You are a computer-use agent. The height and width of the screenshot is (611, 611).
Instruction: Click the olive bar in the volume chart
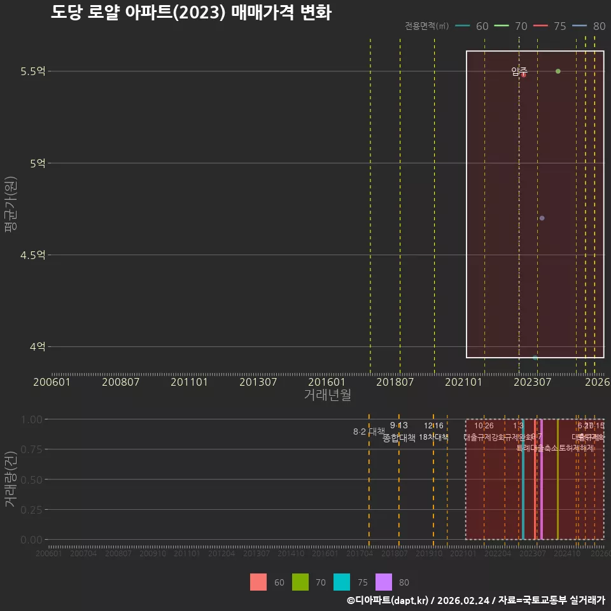(558, 479)
